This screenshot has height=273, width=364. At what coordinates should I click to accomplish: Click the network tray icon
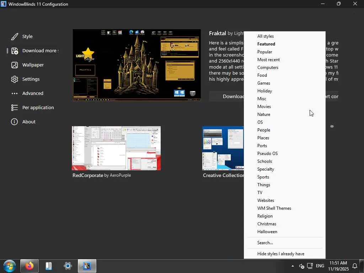pos(310,266)
